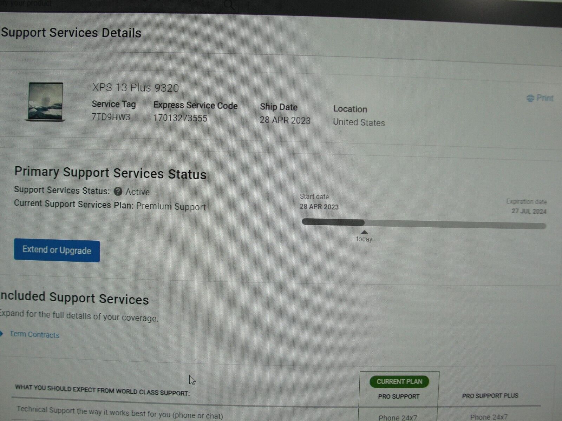
Task: Click the start date 28 APR 2023
Action: [319, 207]
